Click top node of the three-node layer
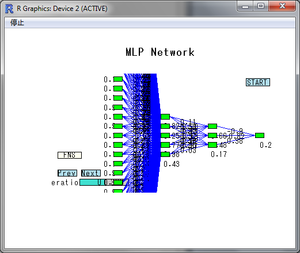Screen dimensions: 300x253 [212, 126]
